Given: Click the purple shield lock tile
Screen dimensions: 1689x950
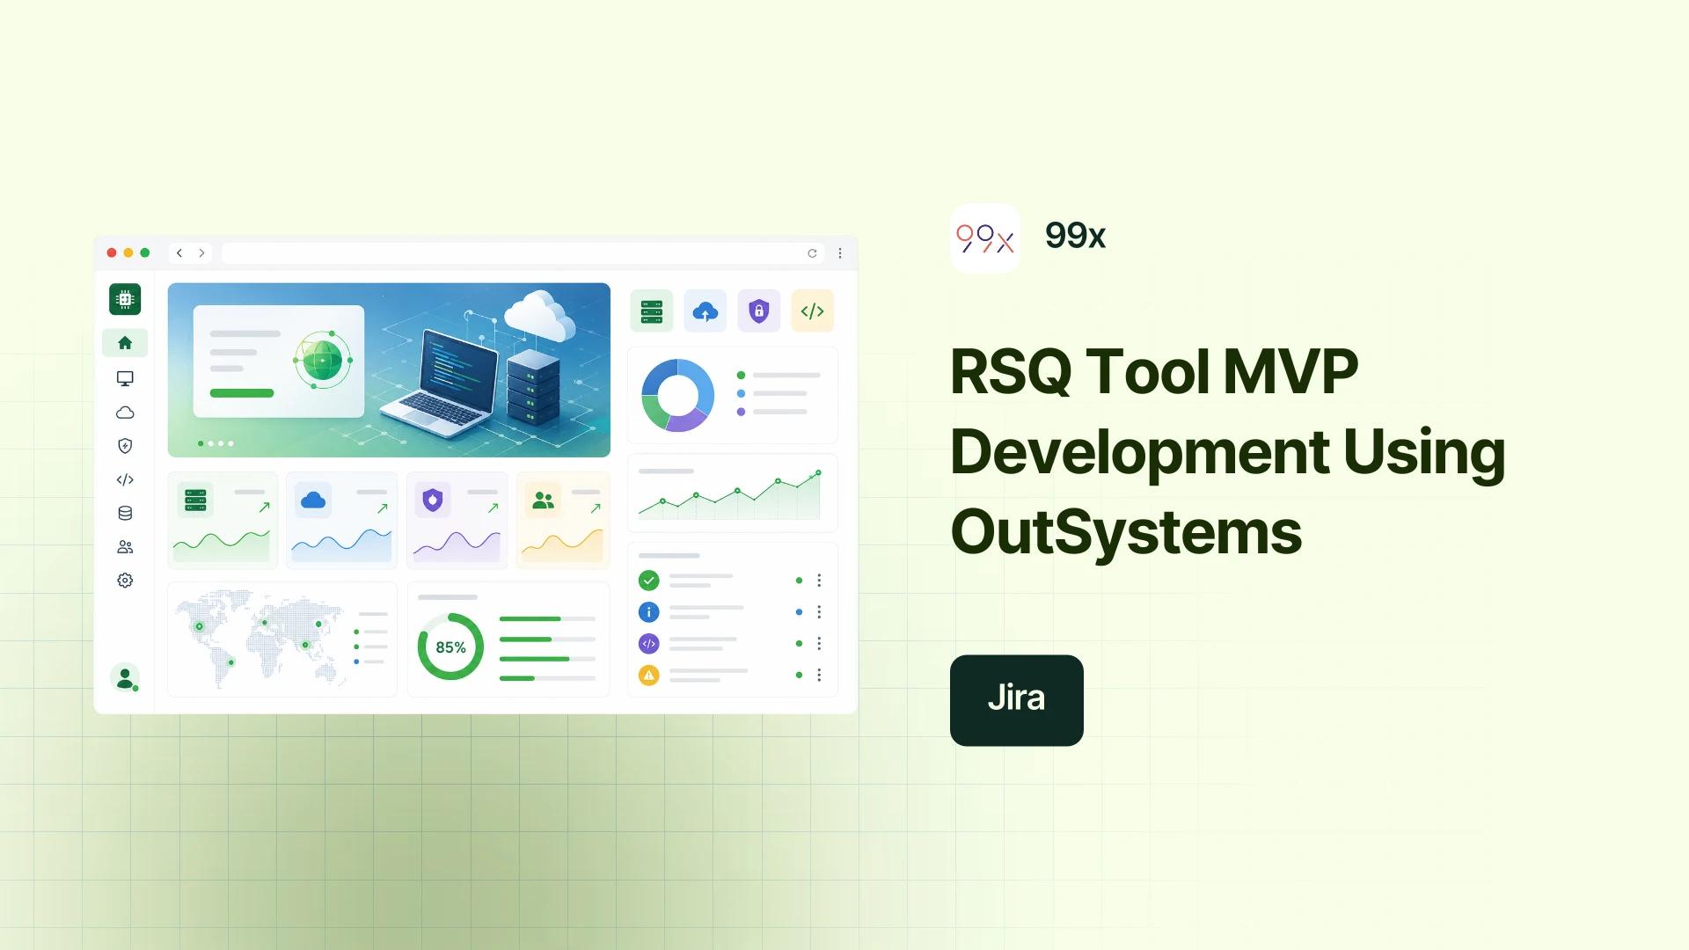Looking at the screenshot, I should coord(759,311).
